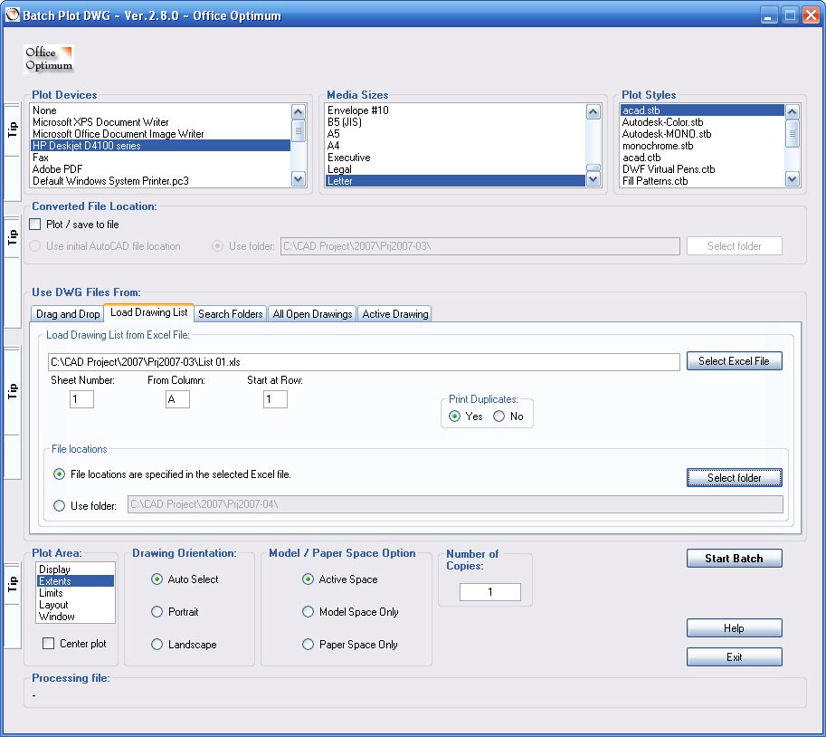Choose Model Space Only option

coord(308,611)
